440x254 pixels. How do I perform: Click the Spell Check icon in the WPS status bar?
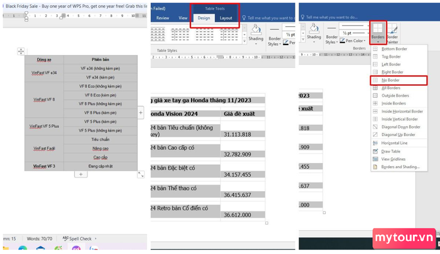65,238
